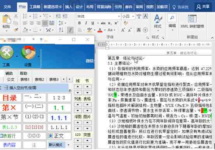This screenshot has width=215, height=150.
Task: Toggle Bold formatting in the ribbon
Action: coord(79,23)
